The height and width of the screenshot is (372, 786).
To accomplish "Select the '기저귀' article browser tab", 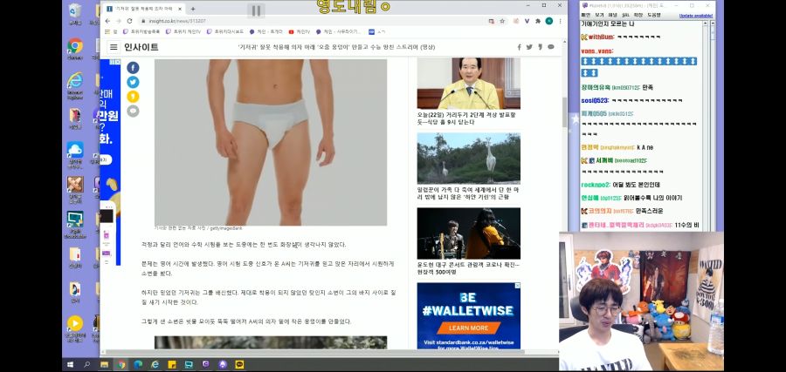I will pyautogui.click(x=144, y=9).
